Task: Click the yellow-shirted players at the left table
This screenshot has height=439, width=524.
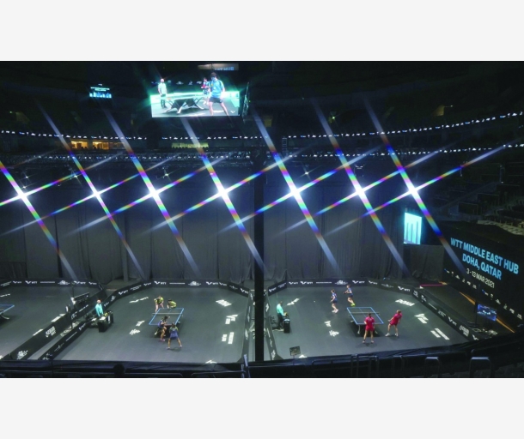Action: [x=165, y=304]
